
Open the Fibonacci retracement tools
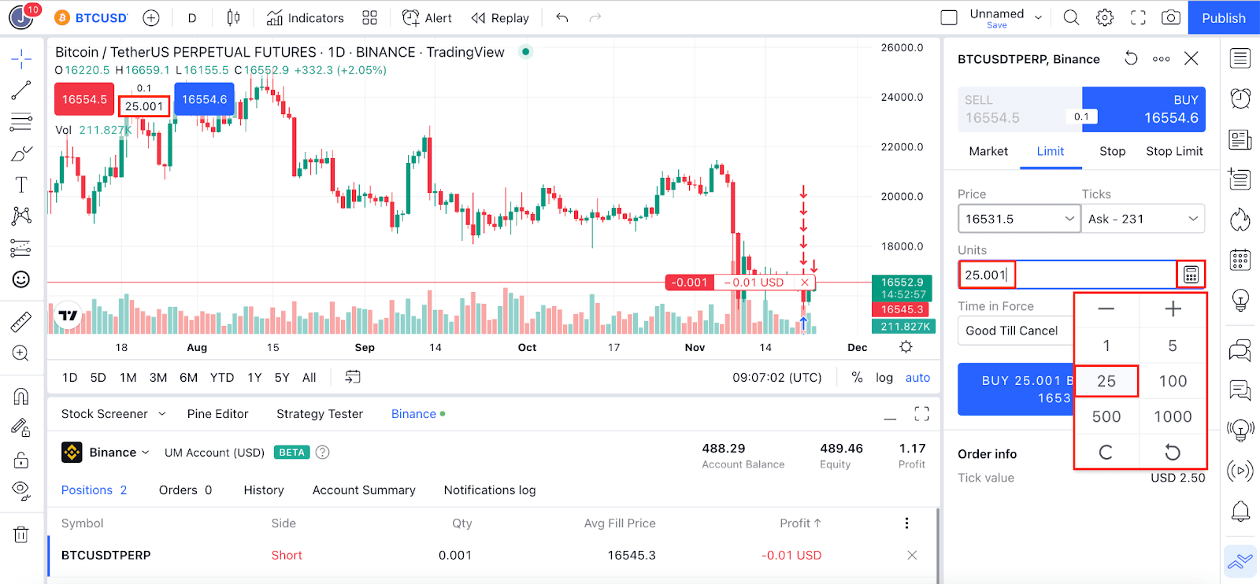click(x=21, y=122)
